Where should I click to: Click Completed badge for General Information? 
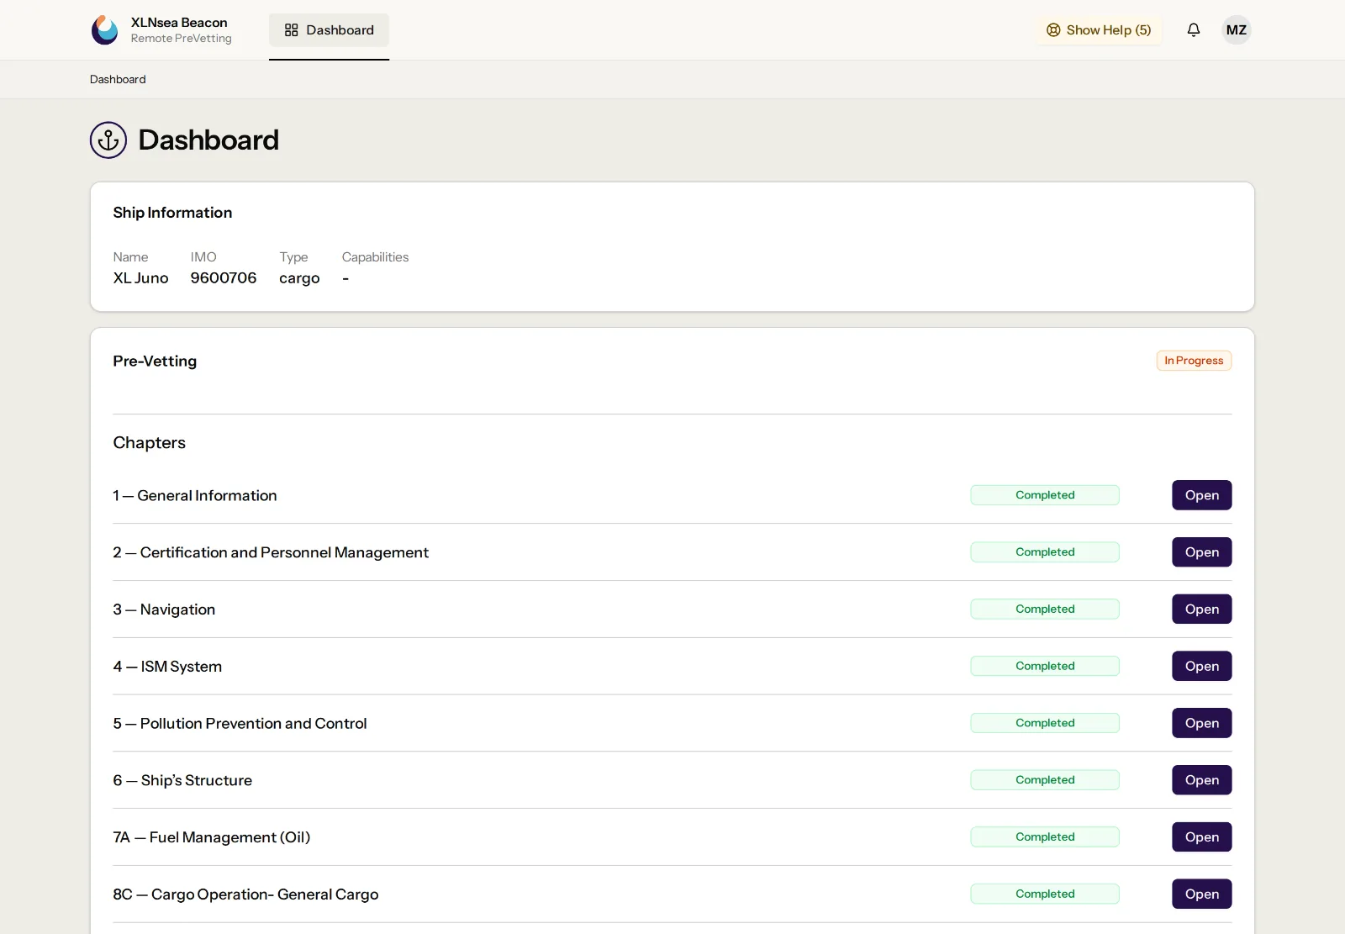pyautogui.click(x=1045, y=495)
